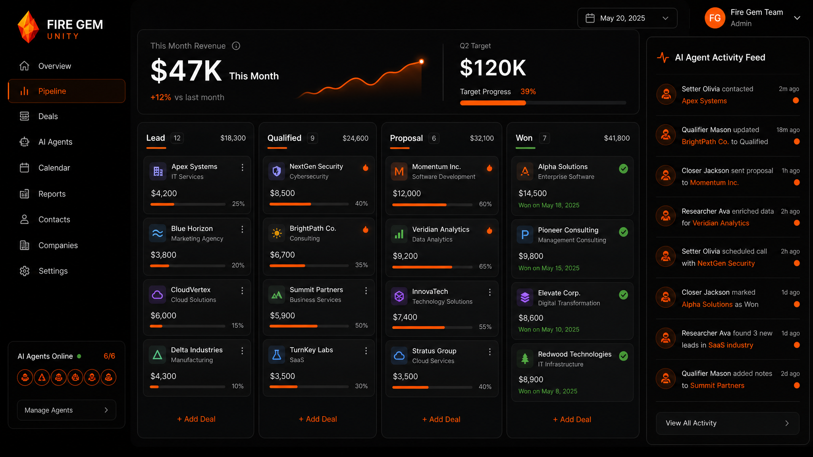Toggle the green check on Alpha Solutions
813x457 pixels.
624,169
